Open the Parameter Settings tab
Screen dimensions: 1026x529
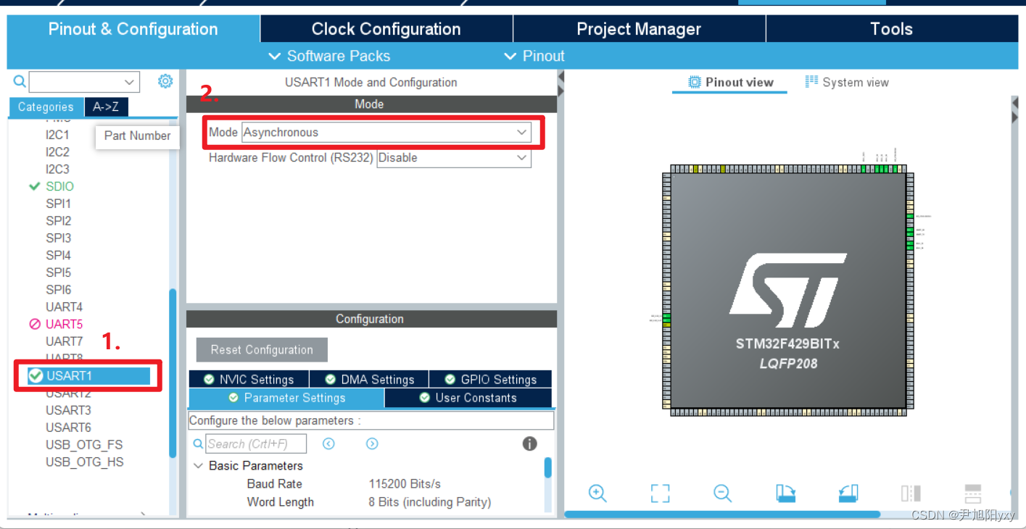click(286, 398)
